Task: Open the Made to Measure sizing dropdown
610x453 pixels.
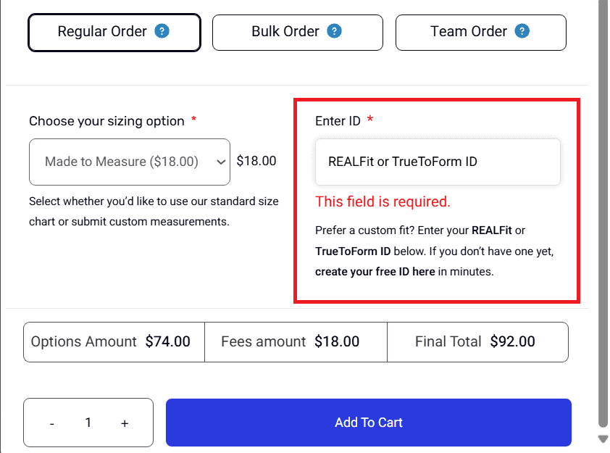Action: tap(130, 162)
